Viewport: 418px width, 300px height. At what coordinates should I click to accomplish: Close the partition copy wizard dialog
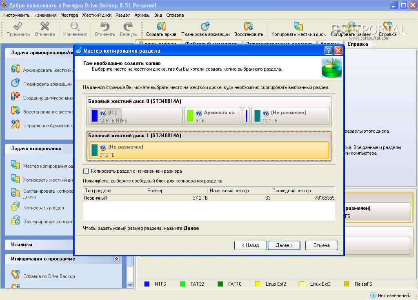[x=338, y=50]
